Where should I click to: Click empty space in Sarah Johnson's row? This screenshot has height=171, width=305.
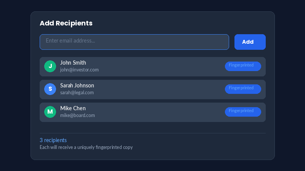[x=160, y=89]
